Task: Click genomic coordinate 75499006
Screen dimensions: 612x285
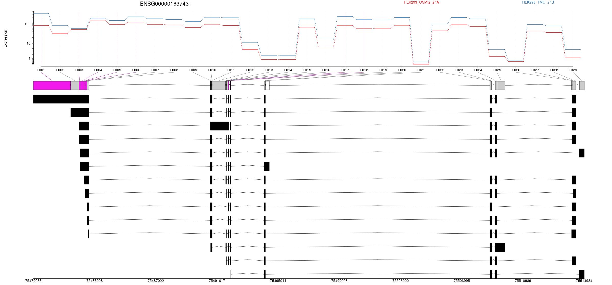Action: point(339,281)
